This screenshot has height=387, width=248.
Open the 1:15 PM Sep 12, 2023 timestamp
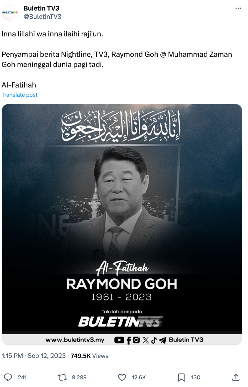coord(34,356)
